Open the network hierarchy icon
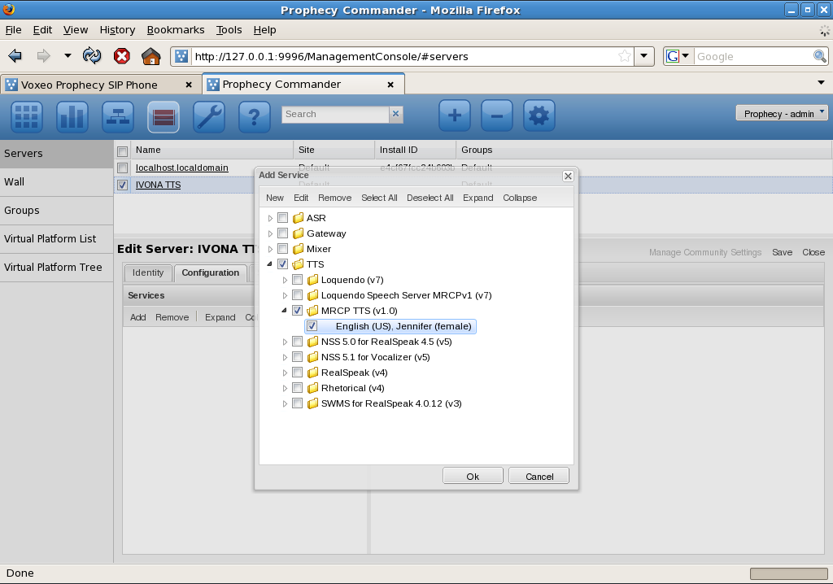 [x=118, y=115]
